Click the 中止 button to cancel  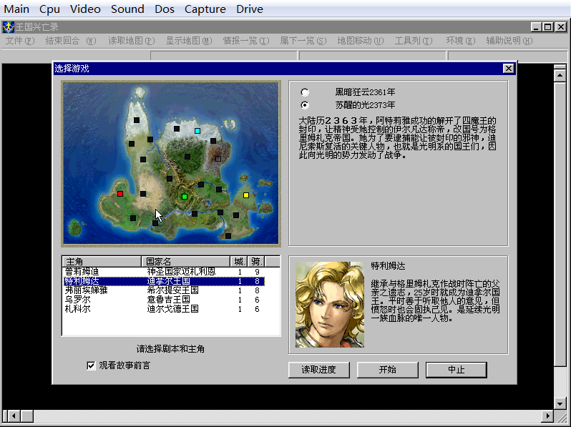coord(457,370)
